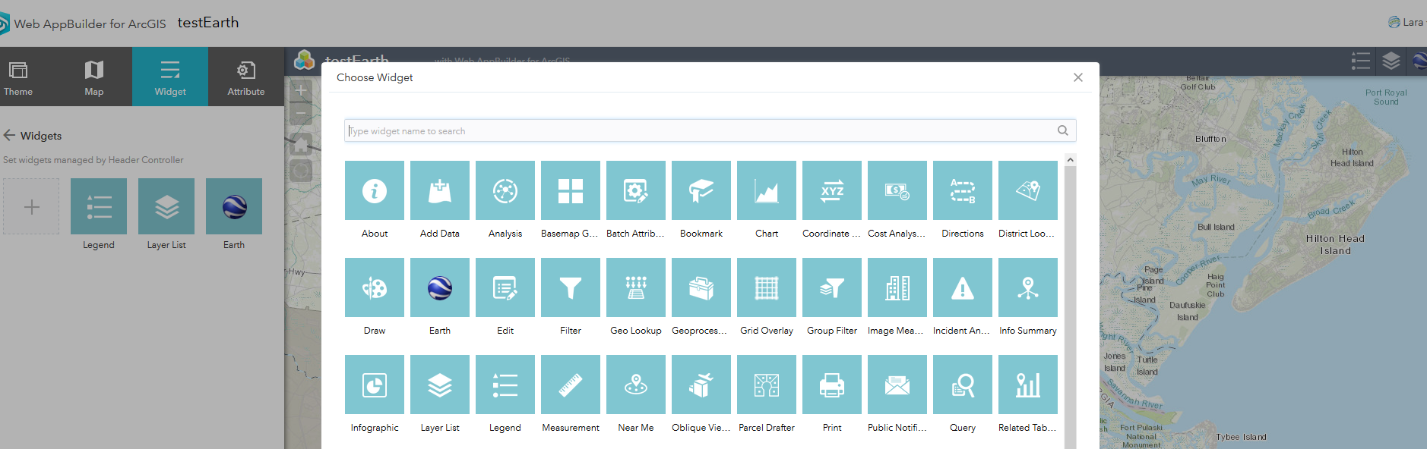Open the Widget tab
The height and width of the screenshot is (449, 1427).
[x=170, y=77]
